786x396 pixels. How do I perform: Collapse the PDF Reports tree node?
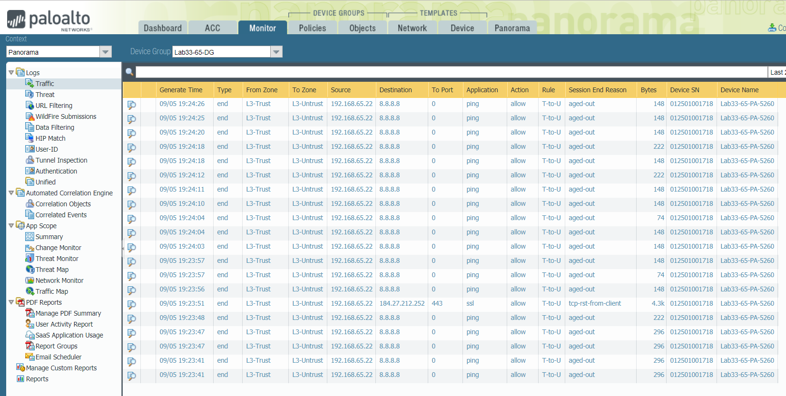pyautogui.click(x=11, y=302)
